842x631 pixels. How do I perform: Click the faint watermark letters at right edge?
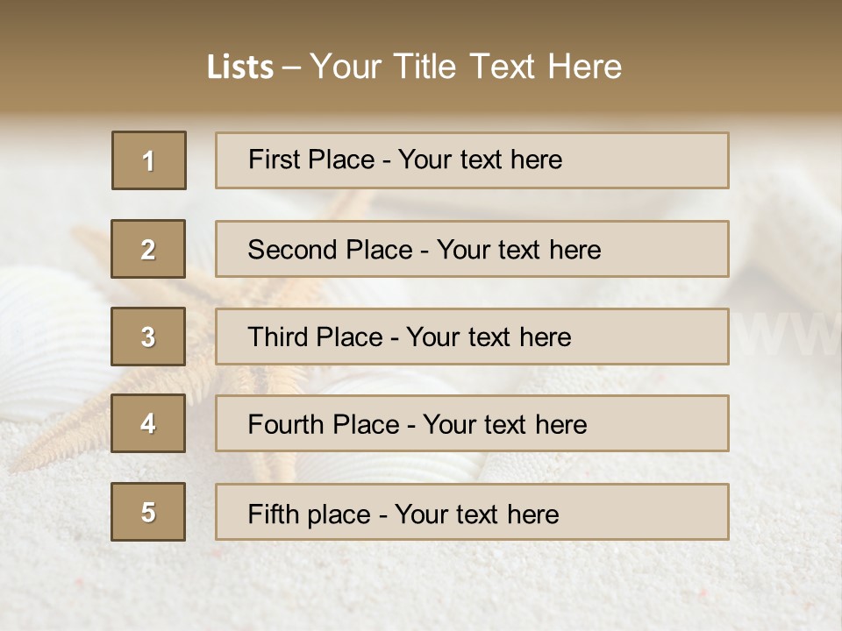coord(789,333)
